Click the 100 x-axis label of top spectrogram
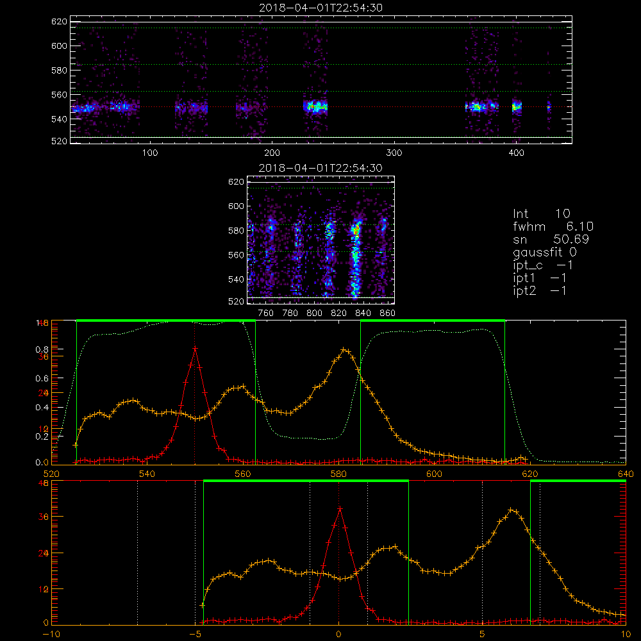641x641 pixels. click(x=150, y=153)
